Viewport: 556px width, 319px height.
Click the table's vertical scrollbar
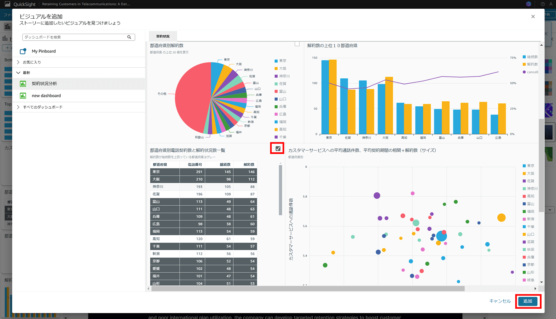(x=280, y=190)
